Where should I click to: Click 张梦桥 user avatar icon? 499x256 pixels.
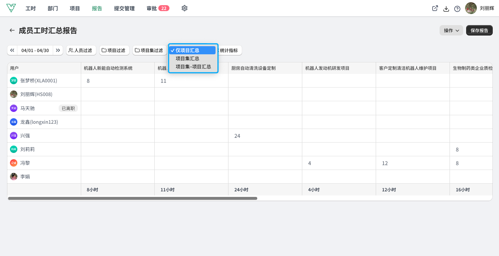point(14,81)
